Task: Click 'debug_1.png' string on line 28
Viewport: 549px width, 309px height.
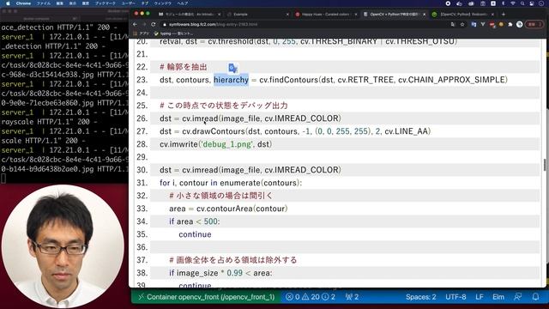Action: pyautogui.click(x=226, y=144)
